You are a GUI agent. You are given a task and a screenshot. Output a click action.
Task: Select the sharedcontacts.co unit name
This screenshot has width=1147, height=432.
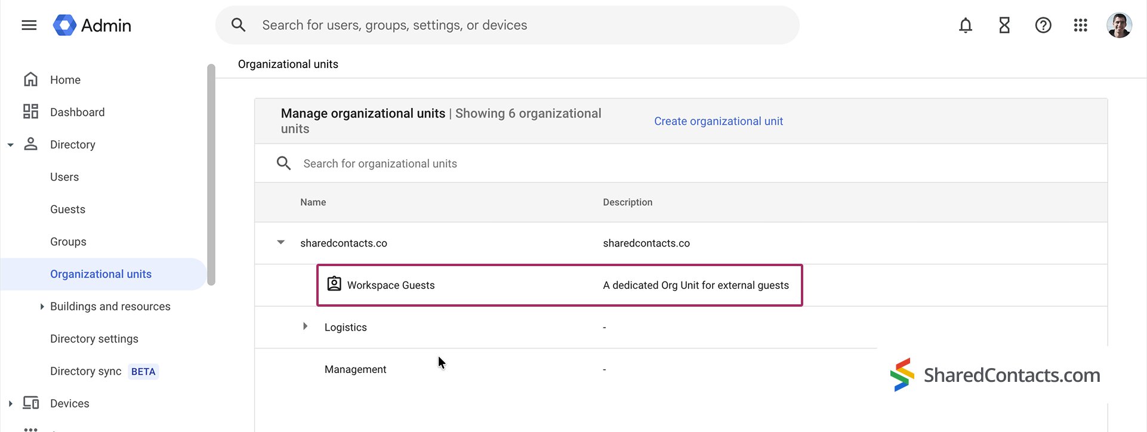coord(344,243)
